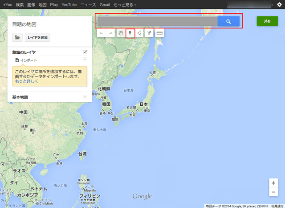Viewport: 285px width, 208px height.
Task: Redo the last map edit
Action: [x=110, y=33]
